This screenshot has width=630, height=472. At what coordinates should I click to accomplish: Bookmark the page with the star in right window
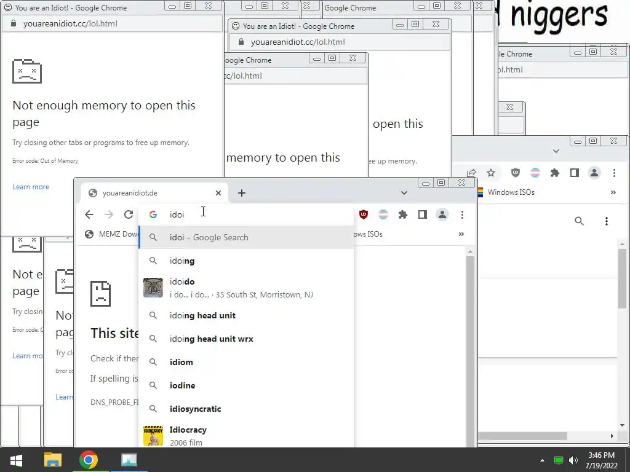(x=491, y=173)
